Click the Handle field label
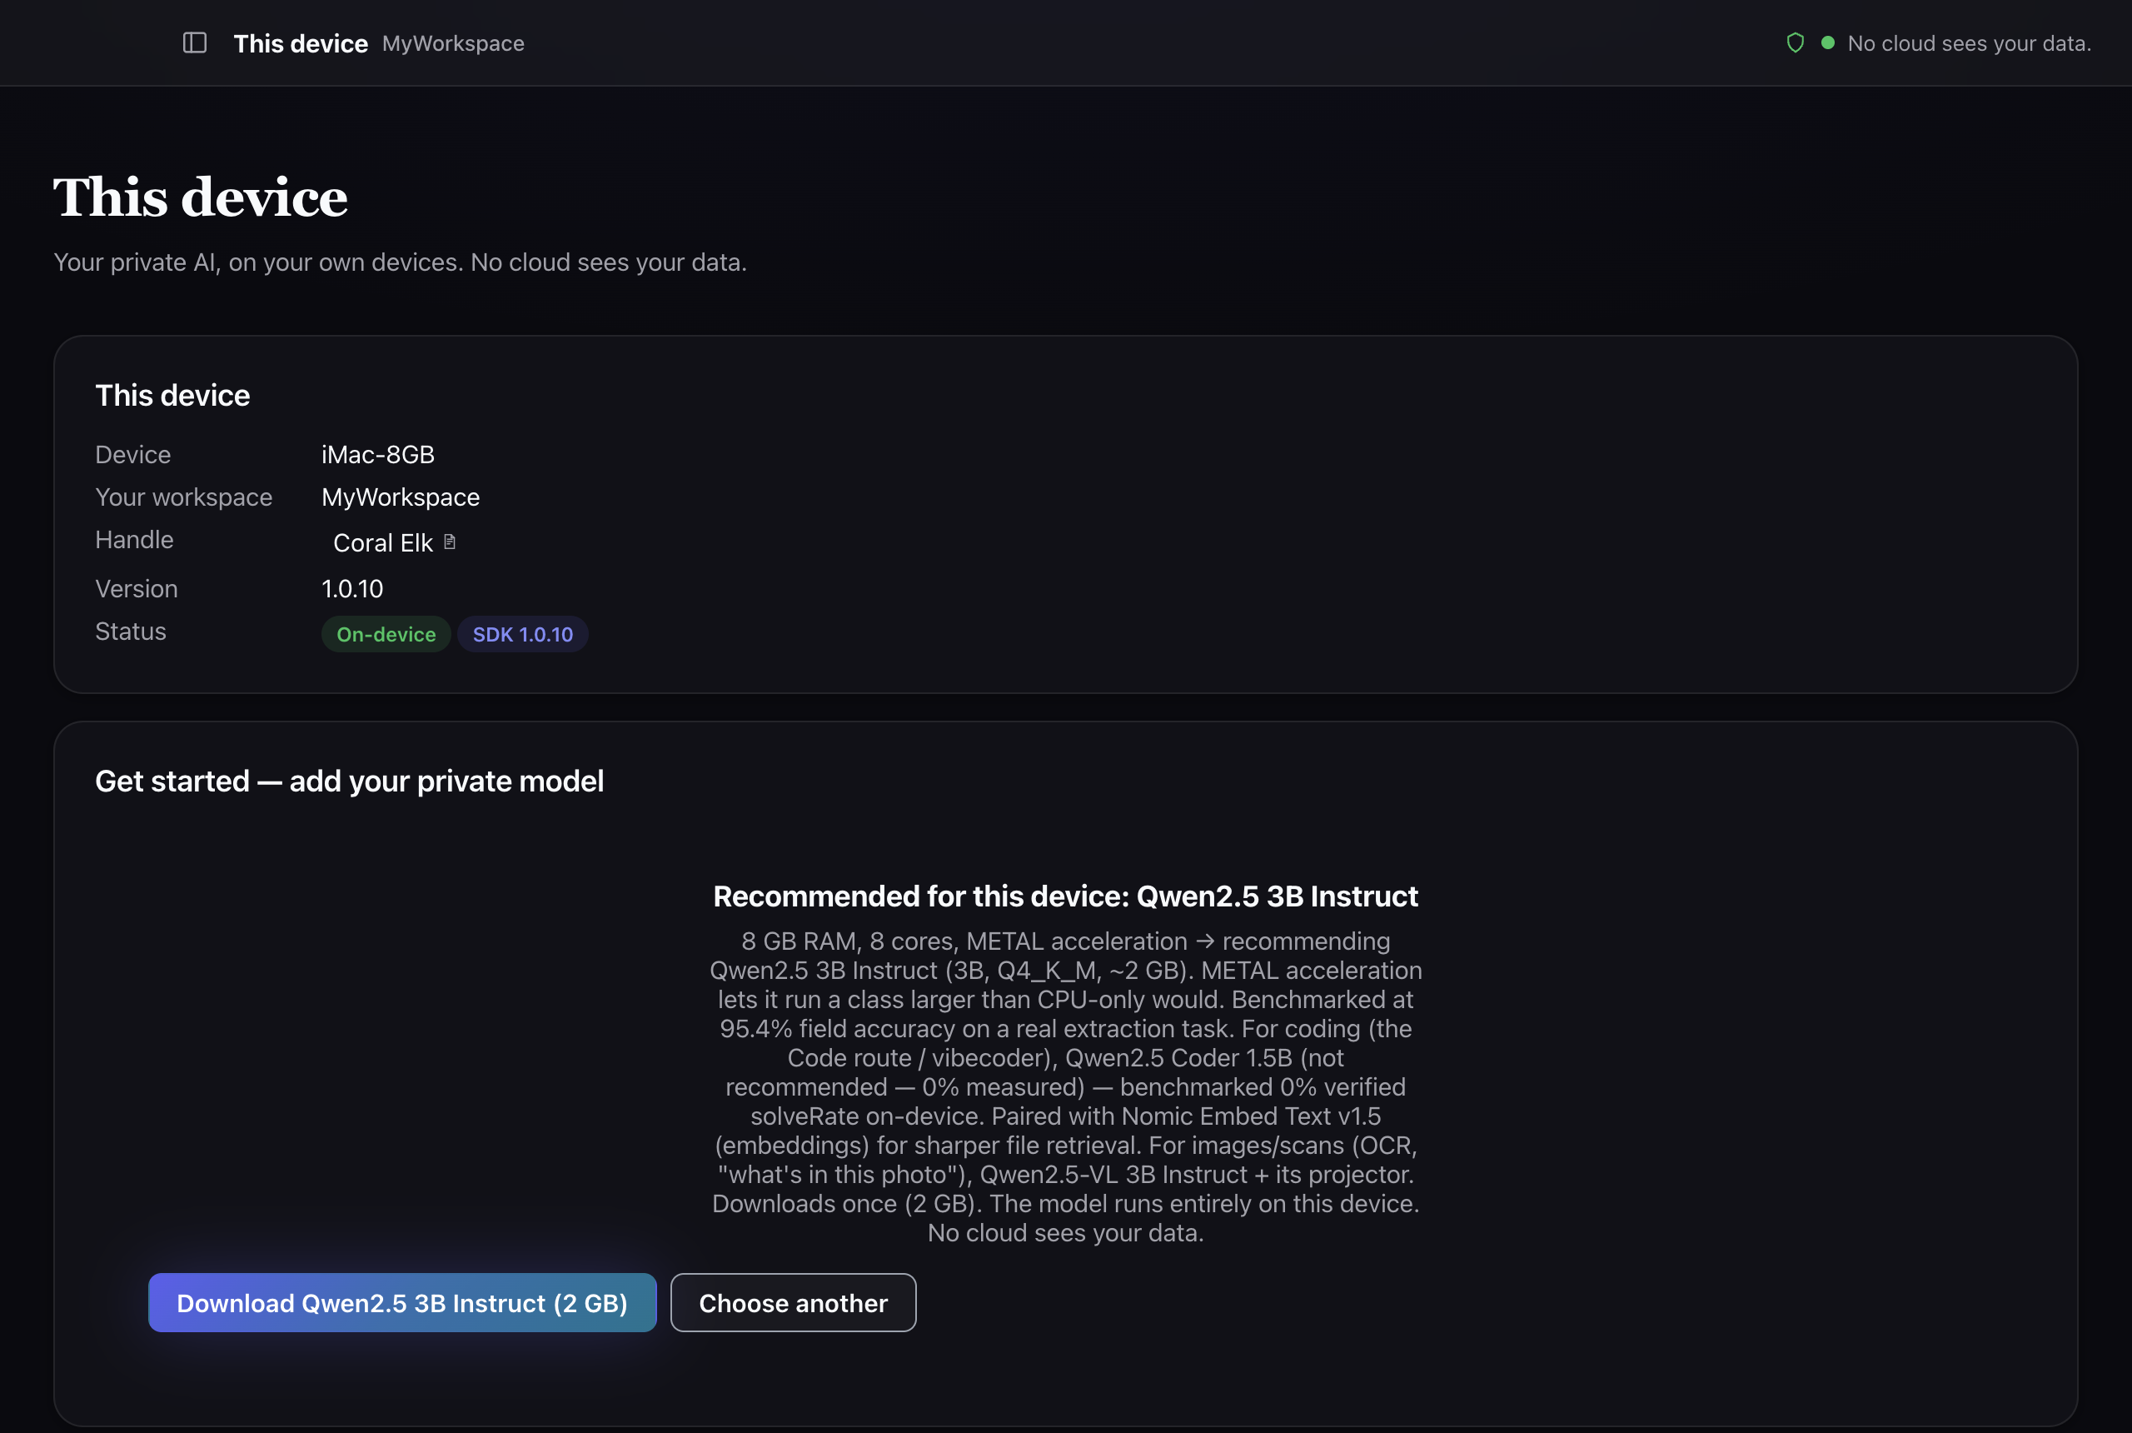 (x=134, y=540)
